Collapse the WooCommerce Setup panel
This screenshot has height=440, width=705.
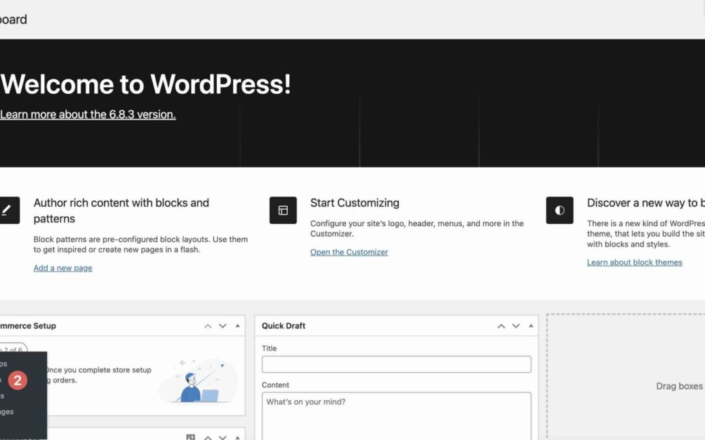click(238, 326)
